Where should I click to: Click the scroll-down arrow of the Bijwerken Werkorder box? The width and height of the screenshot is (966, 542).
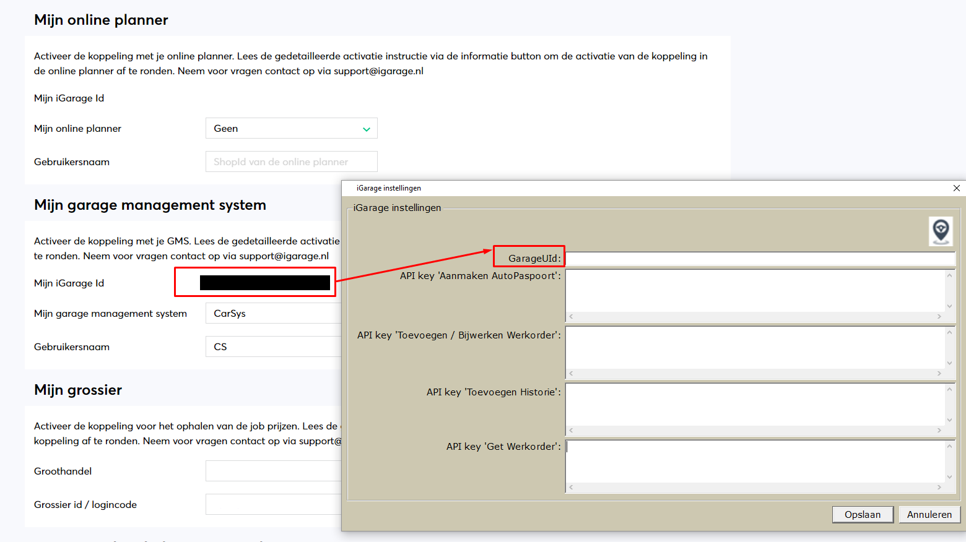pos(949,363)
